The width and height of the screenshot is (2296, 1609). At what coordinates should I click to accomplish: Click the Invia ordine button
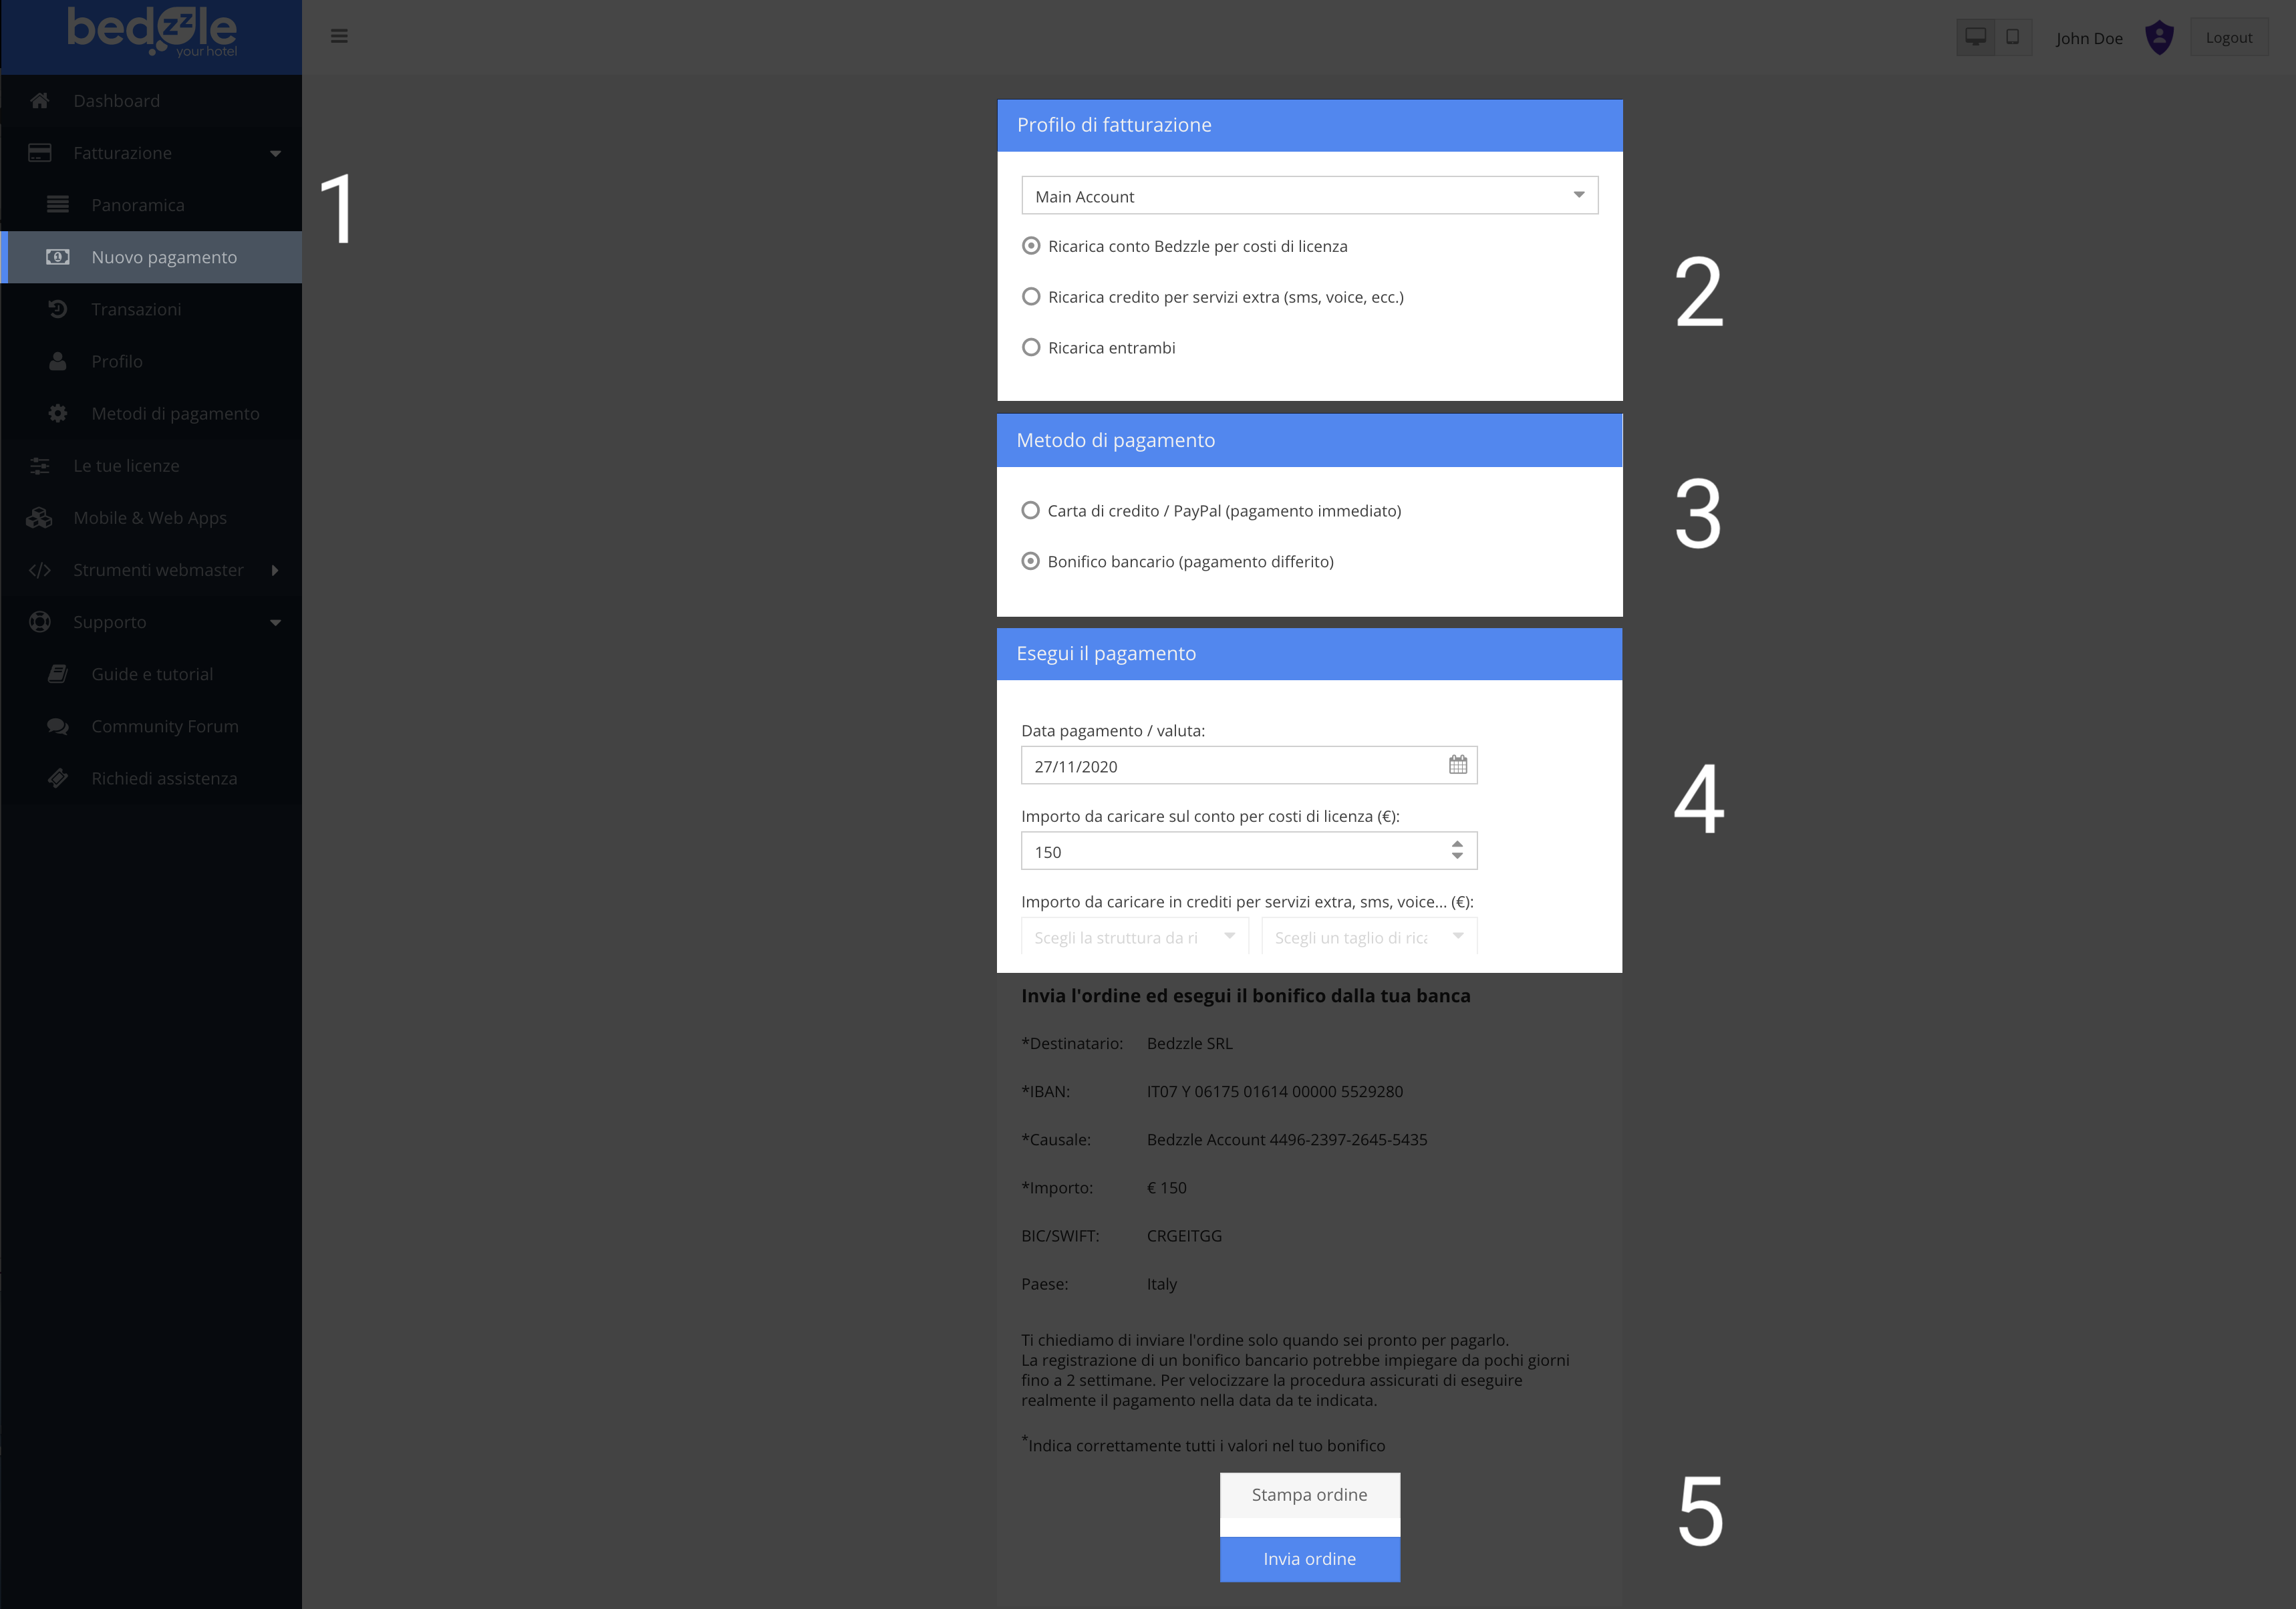(x=1309, y=1559)
